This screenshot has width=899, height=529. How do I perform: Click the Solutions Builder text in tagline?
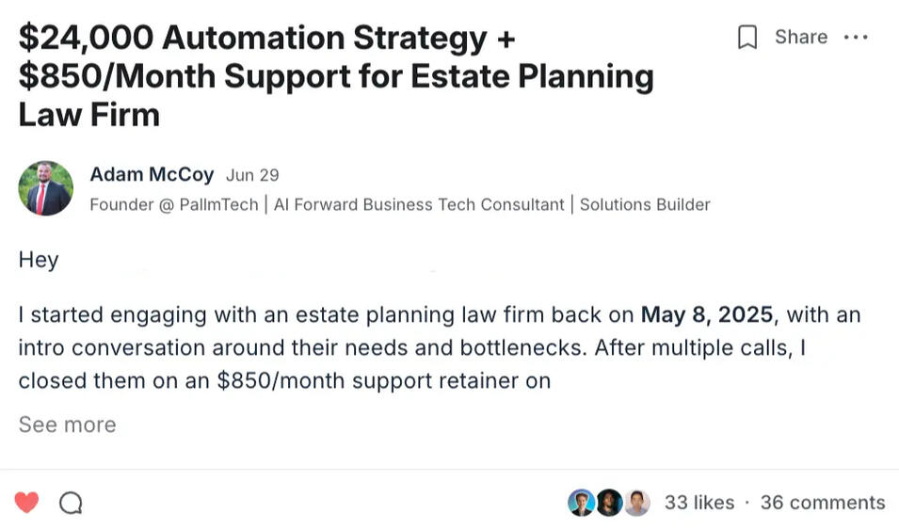pos(644,204)
